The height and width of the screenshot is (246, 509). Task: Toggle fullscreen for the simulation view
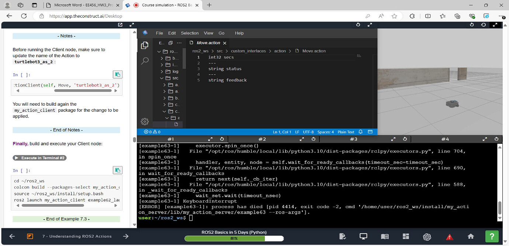coord(495,25)
